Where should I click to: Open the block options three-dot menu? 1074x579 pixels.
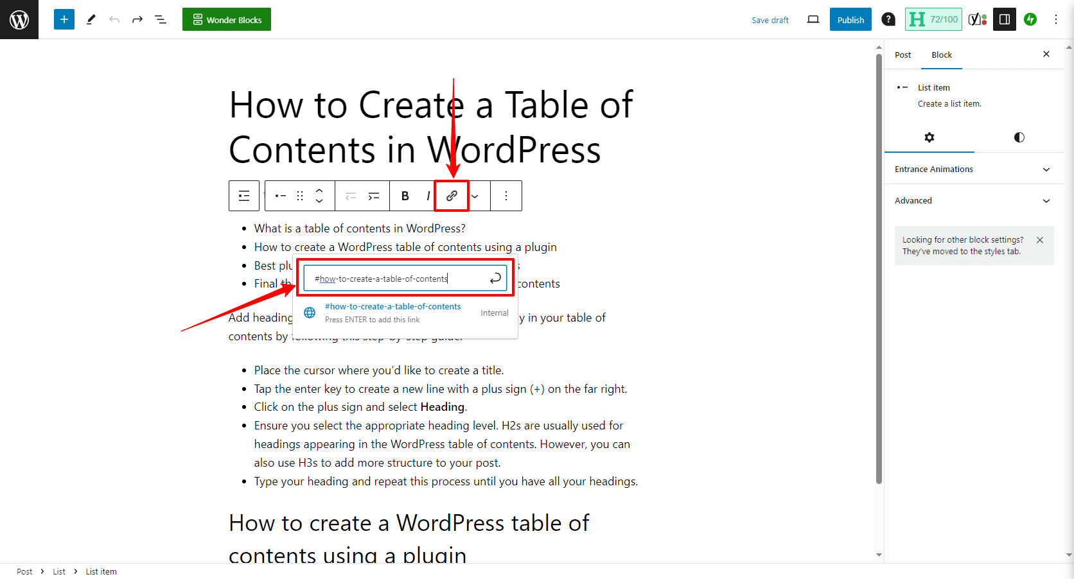point(506,196)
